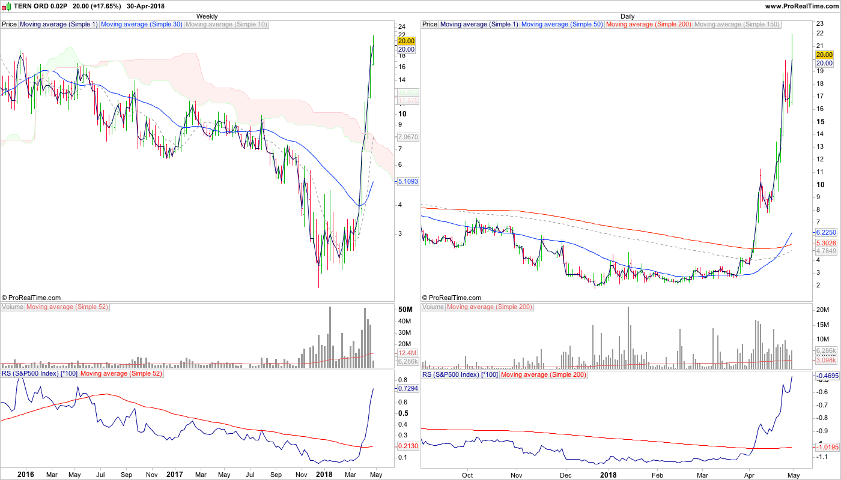Click RS (S&P500 Index) label in Weekly panel

40,374
